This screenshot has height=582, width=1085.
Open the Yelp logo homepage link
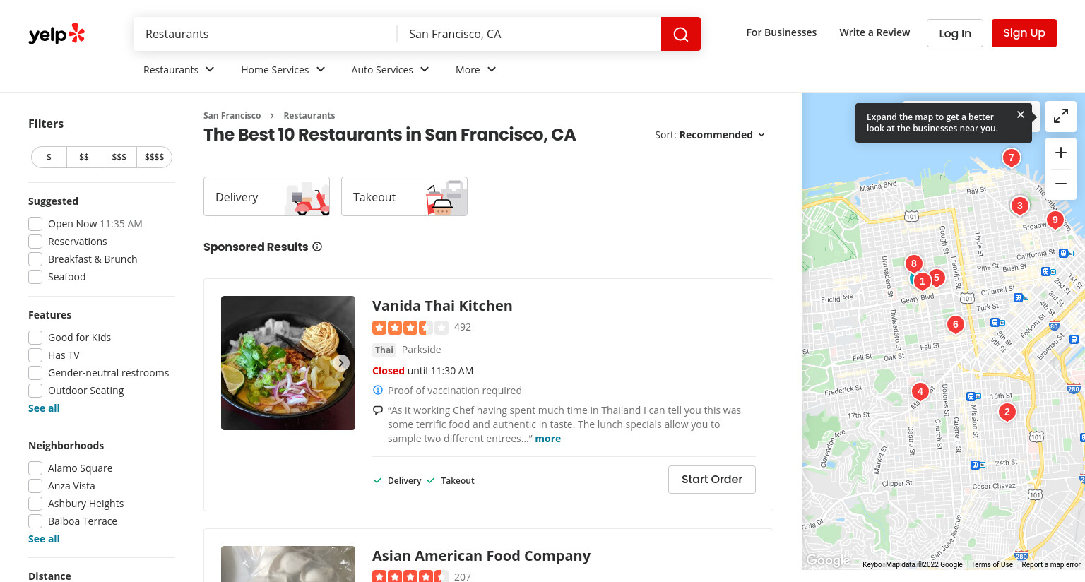click(x=57, y=34)
